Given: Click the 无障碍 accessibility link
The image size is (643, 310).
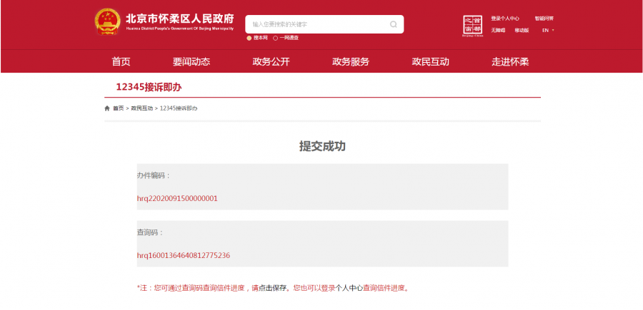Looking at the screenshot, I should pos(498,30).
